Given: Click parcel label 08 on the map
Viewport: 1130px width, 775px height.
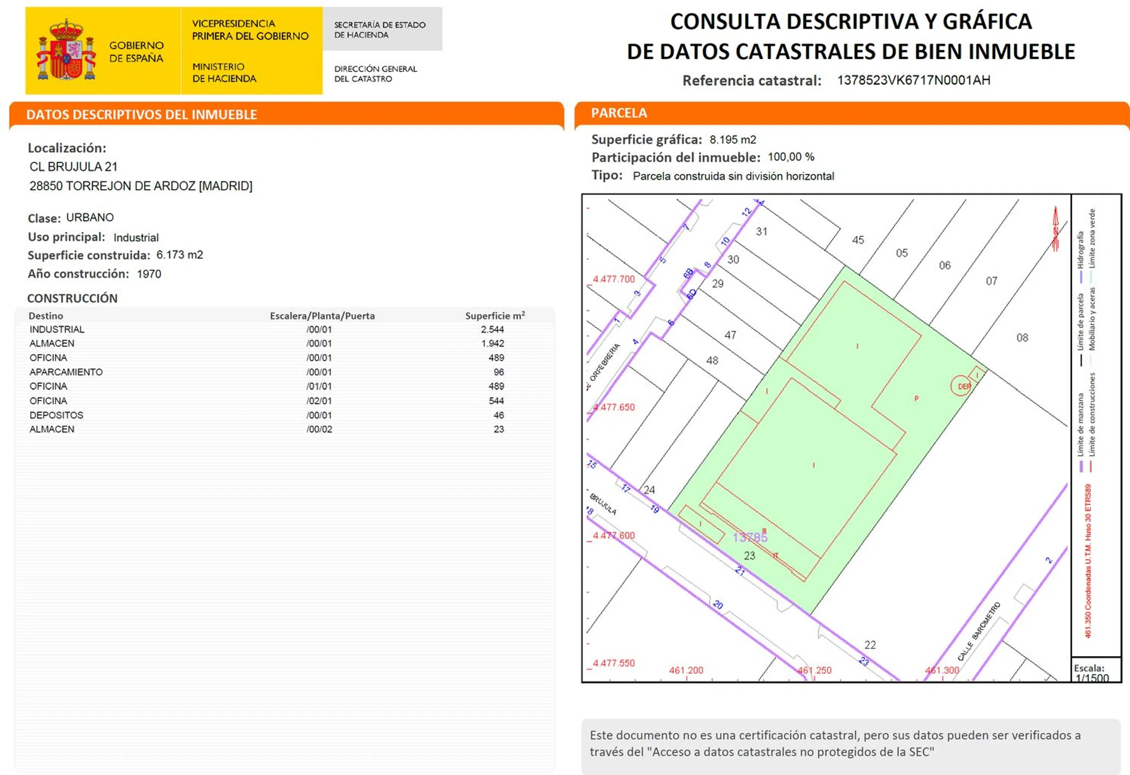Looking at the screenshot, I should tap(1021, 338).
